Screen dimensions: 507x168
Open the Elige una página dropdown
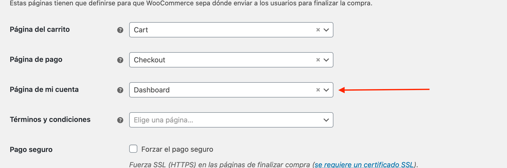coord(231,120)
